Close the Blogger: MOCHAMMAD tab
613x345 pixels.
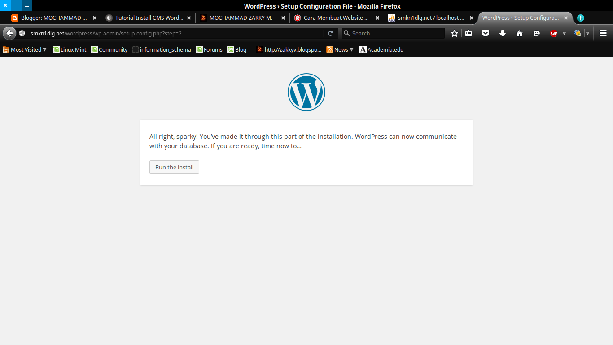click(x=95, y=18)
